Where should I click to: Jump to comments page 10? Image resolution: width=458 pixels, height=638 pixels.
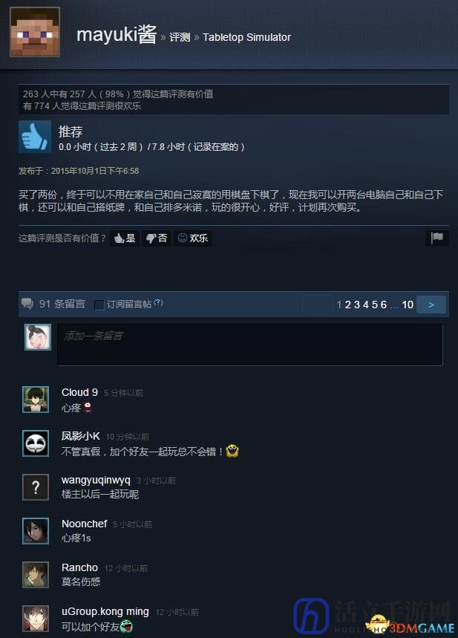408,305
